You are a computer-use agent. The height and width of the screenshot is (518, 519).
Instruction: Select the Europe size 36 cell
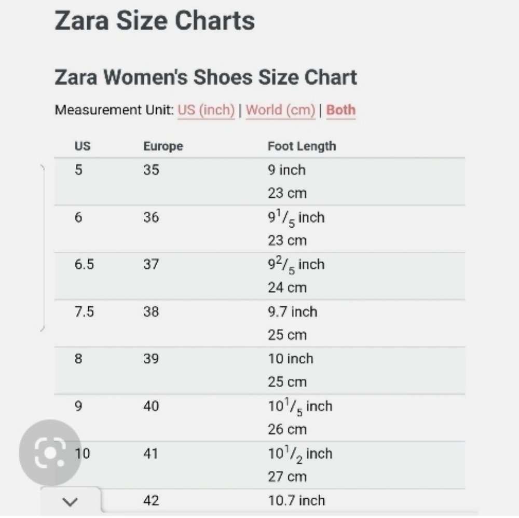[x=151, y=217]
